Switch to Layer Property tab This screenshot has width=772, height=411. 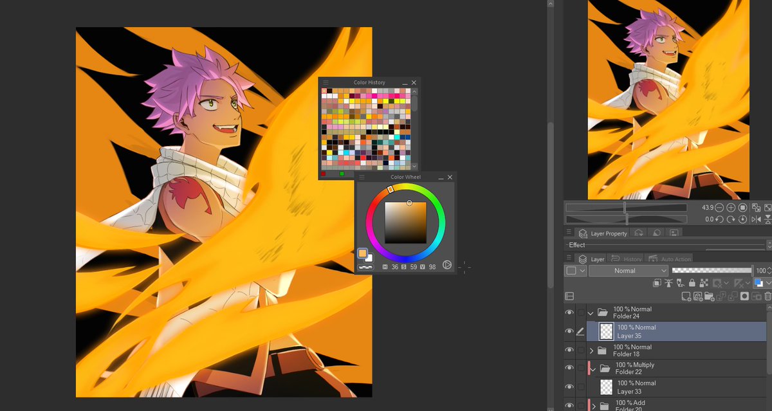[x=602, y=233]
